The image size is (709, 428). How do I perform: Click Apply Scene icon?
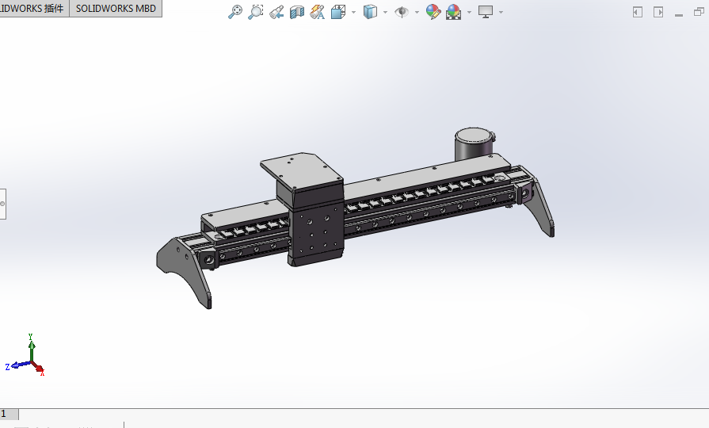pos(454,12)
